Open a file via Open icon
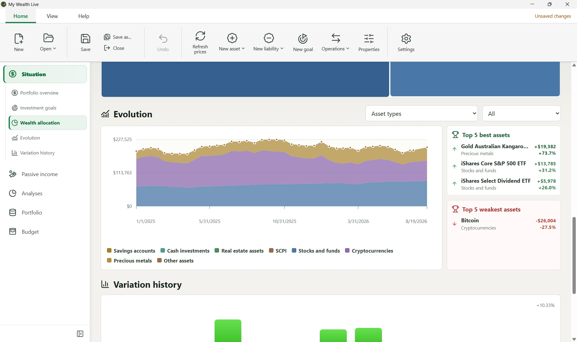 click(x=48, y=42)
